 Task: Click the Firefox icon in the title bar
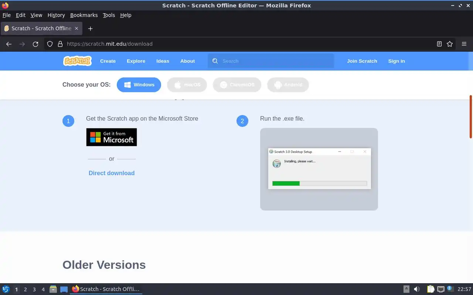click(5, 5)
